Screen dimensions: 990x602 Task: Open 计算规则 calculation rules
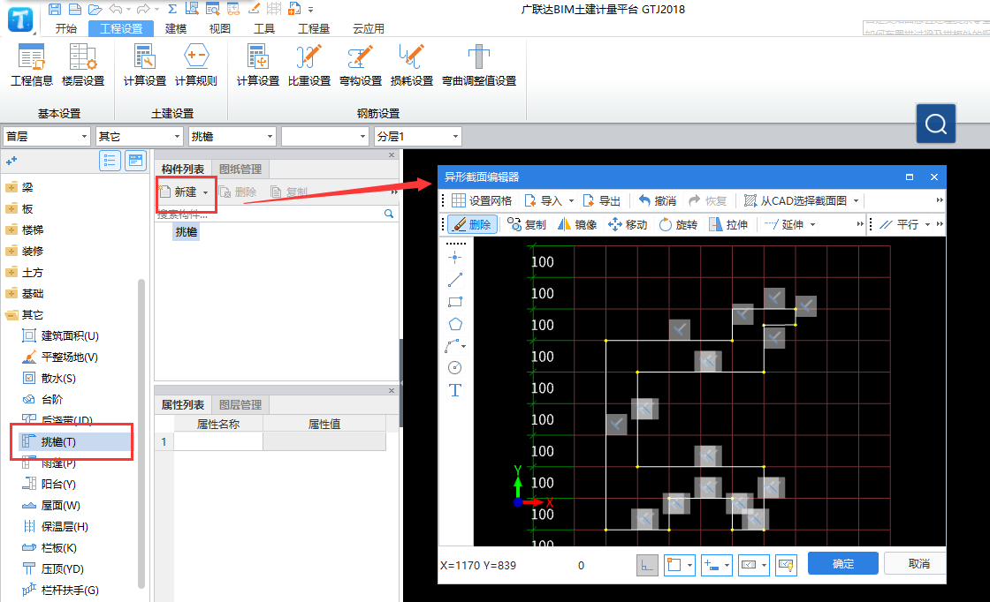tap(195, 65)
